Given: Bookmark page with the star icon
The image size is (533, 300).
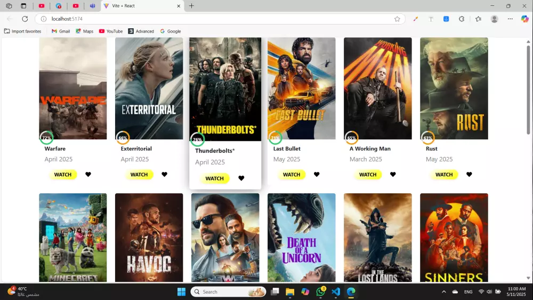Looking at the screenshot, I should coord(397,19).
